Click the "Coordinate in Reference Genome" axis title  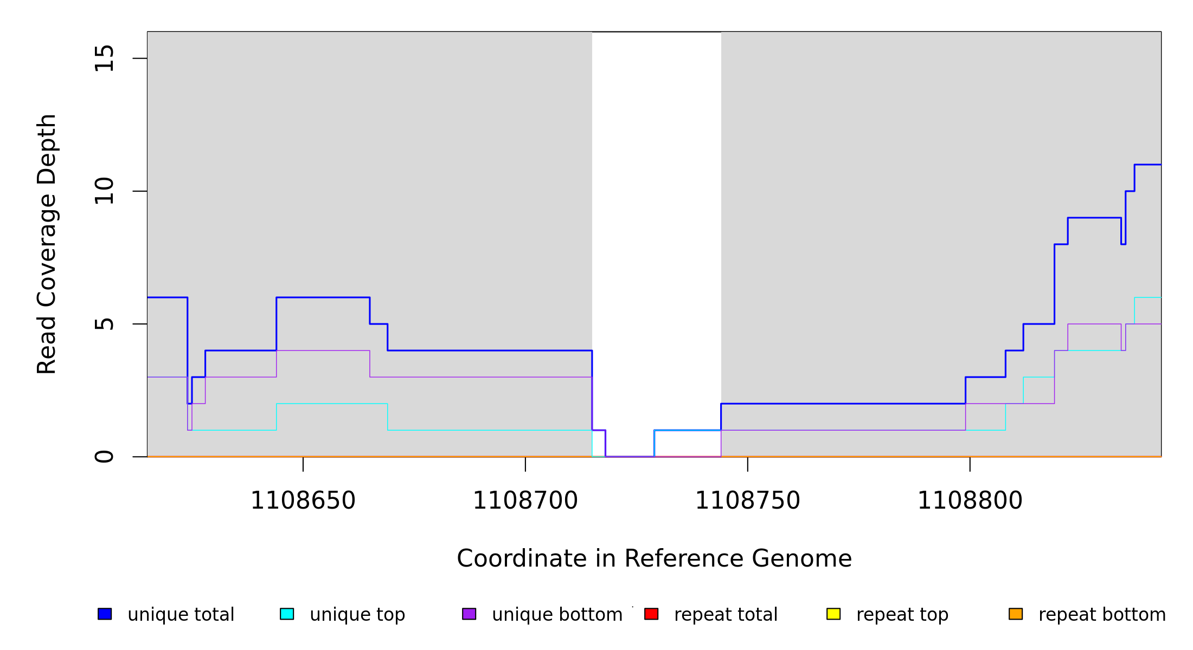click(654, 559)
